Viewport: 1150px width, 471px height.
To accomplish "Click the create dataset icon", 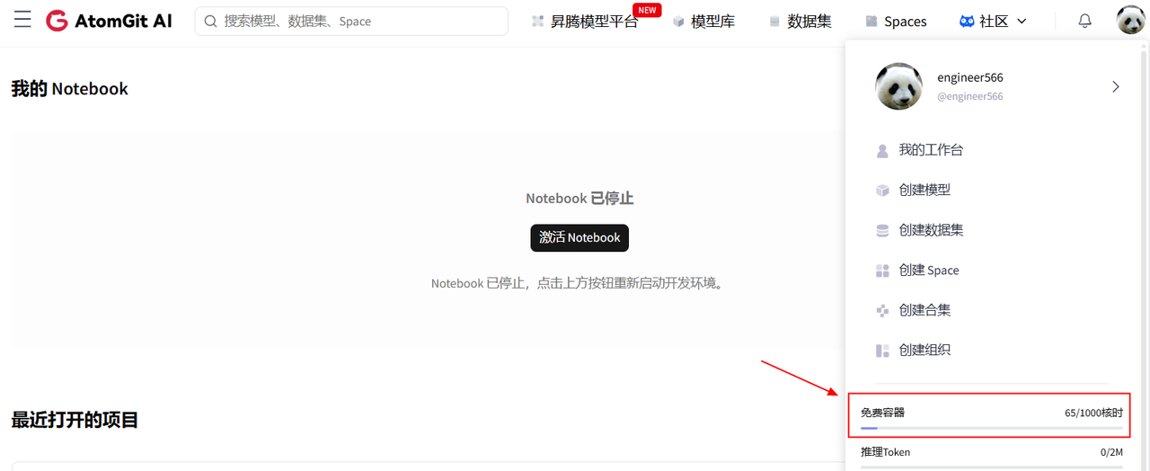I will click(x=882, y=231).
